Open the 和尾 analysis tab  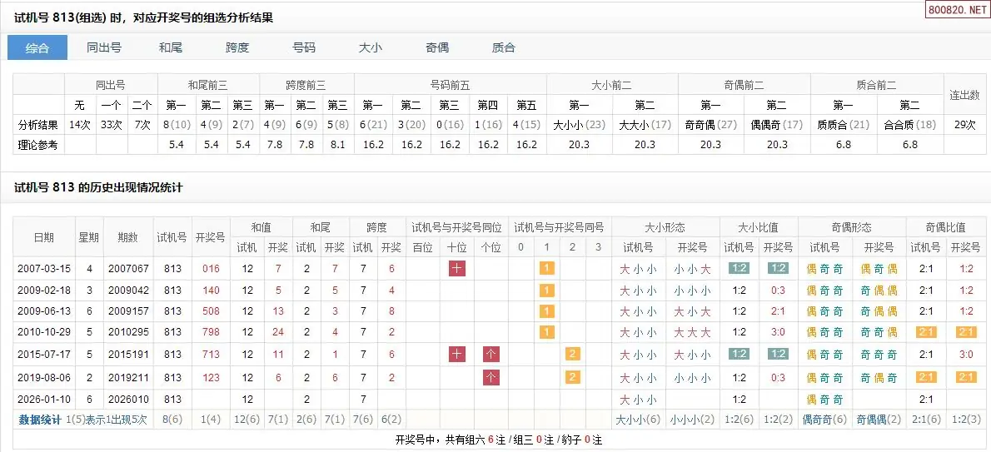171,47
